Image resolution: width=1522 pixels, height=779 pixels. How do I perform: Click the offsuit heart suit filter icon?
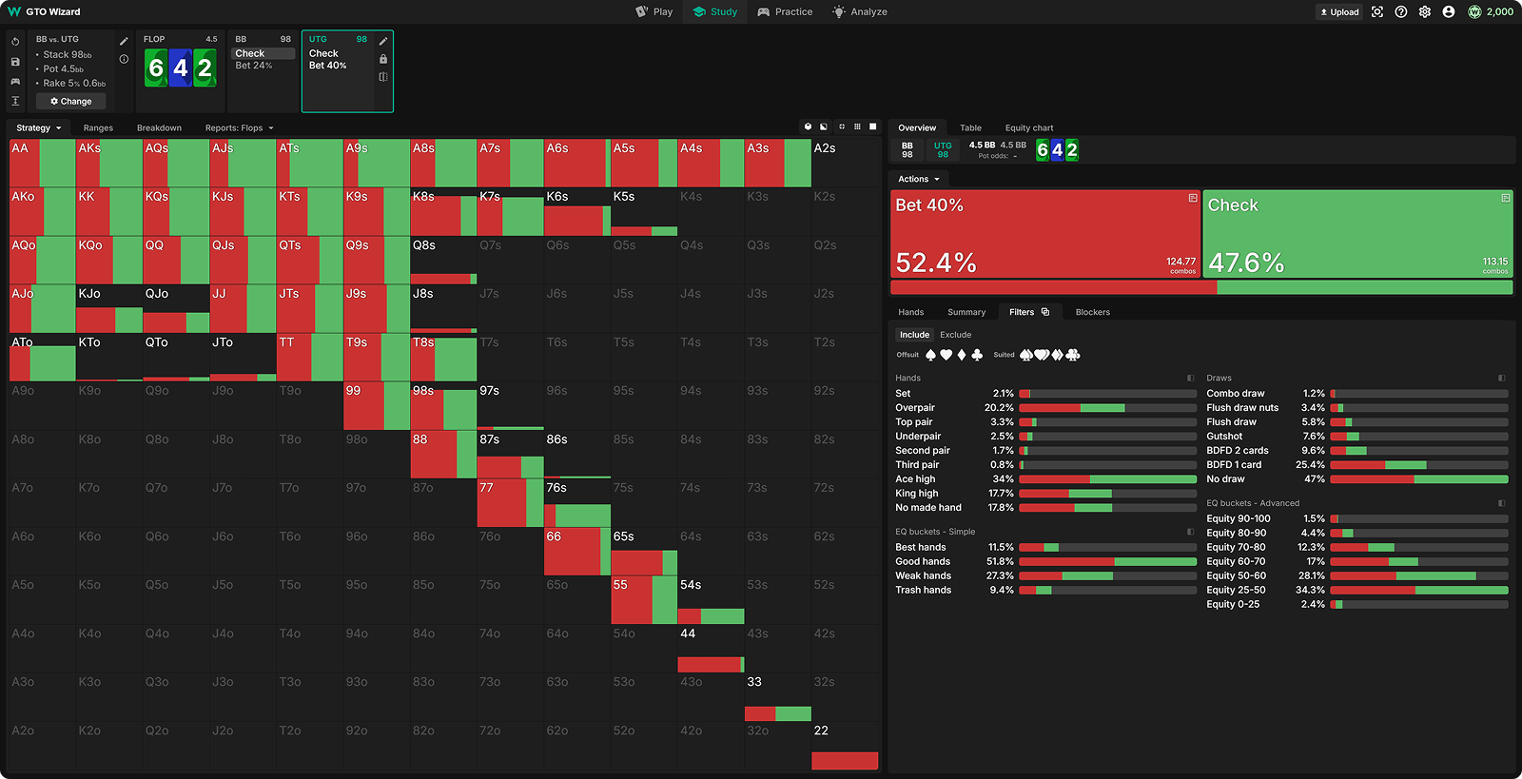click(x=946, y=355)
